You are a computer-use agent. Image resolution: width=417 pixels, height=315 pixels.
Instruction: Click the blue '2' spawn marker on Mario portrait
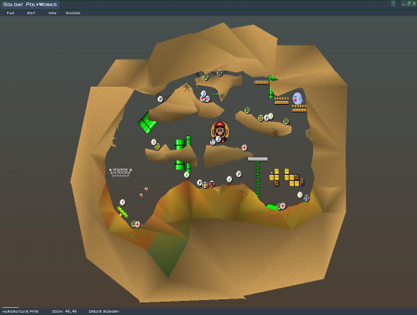point(219,139)
